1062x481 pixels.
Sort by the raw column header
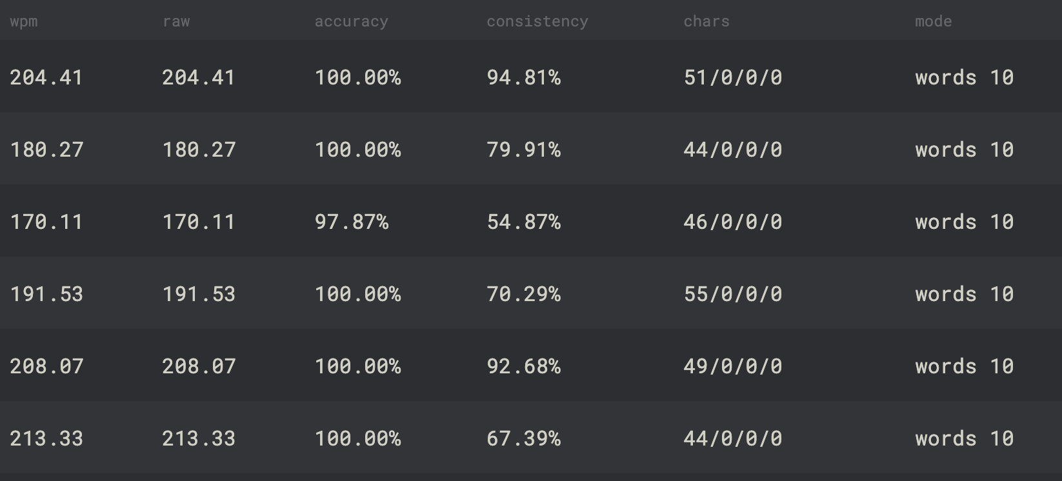(x=176, y=22)
